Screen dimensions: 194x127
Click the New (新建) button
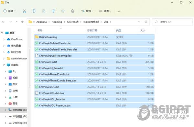[9, 11]
